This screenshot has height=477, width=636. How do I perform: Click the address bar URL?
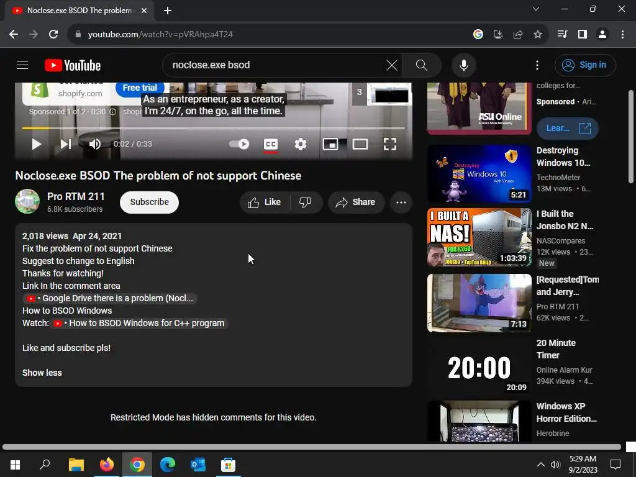[160, 34]
